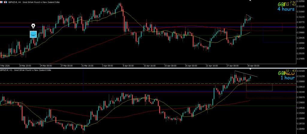Screen dimensions: 307x134
Task: Click the 2.30610 price label on H1 axis
Action: click(302, 87)
